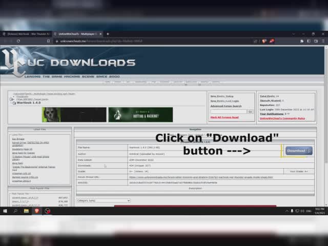Open the Advanced Forum Search link
328x246 pixels.
pyautogui.click(x=226, y=106)
